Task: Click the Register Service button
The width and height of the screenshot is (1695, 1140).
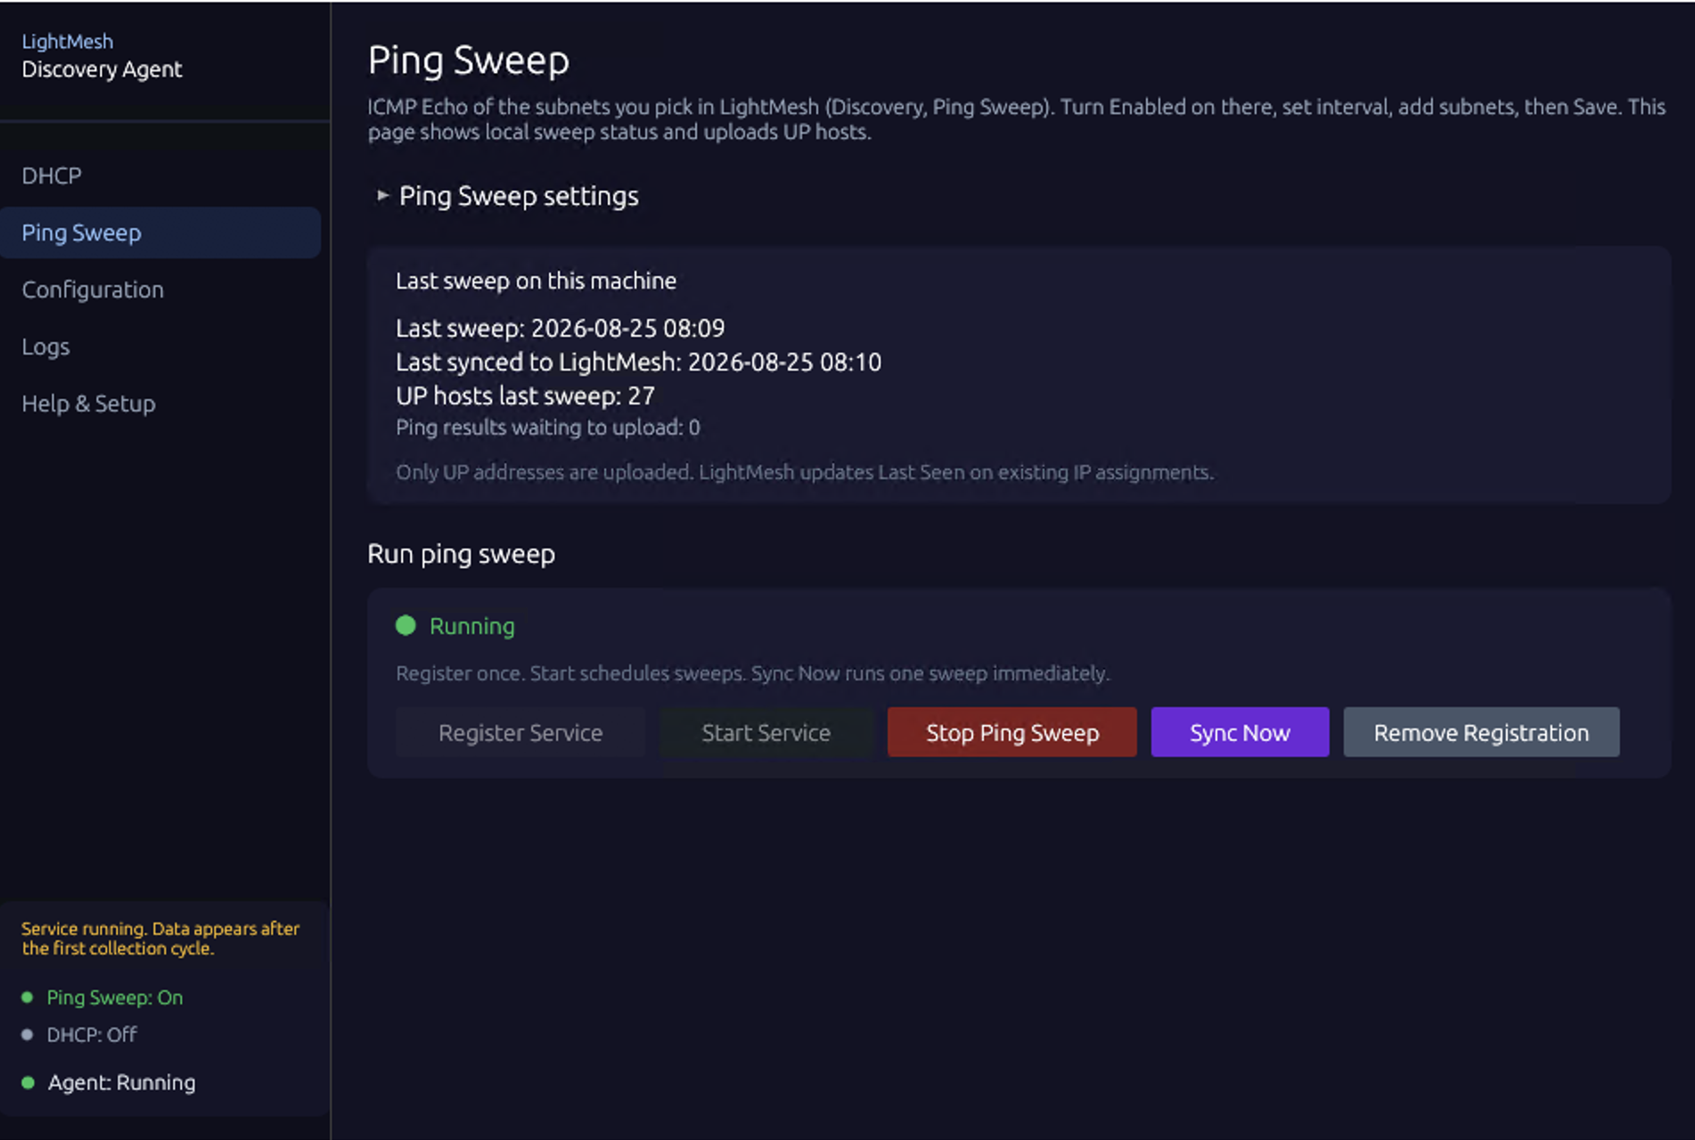Action: pyautogui.click(x=520, y=732)
